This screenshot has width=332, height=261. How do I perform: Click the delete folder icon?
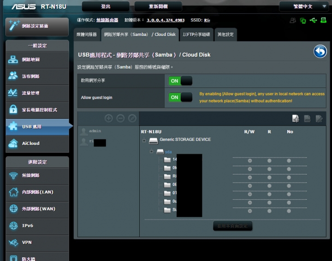click(x=307, y=119)
